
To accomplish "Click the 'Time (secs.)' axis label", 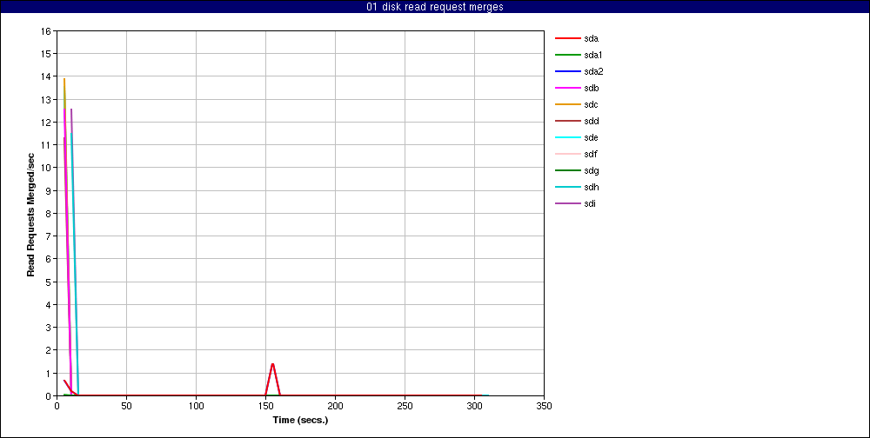I will [x=300, y=421].
